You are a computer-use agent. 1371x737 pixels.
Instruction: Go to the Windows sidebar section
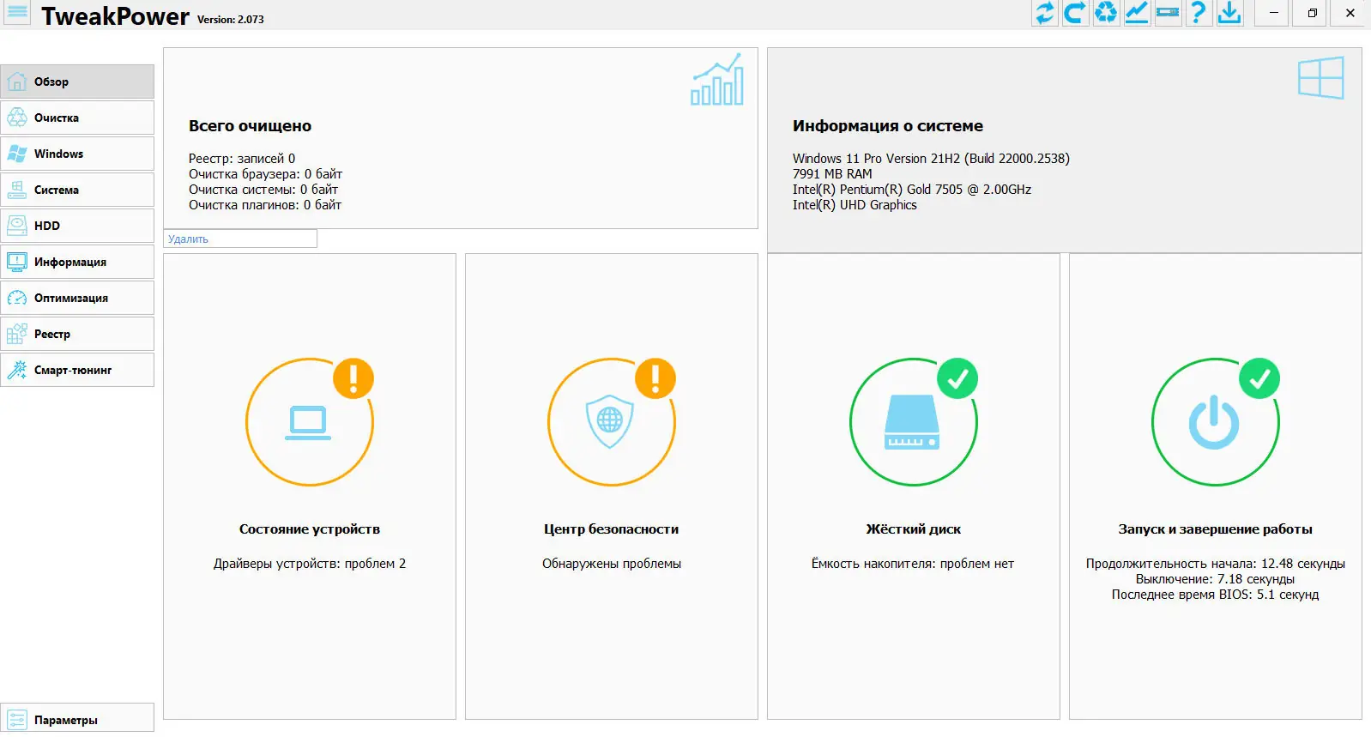77,154
